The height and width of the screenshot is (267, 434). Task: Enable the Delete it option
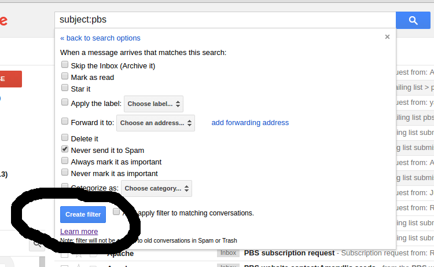click(x=65, y=138)
